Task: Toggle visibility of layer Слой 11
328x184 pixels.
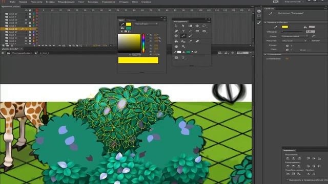Action: (26, 38)
